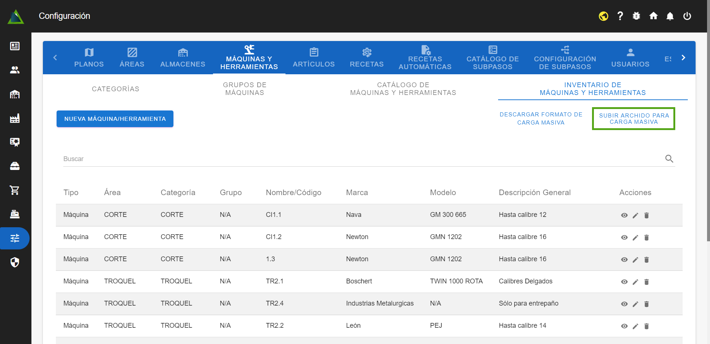View details of CI1.2 machine eye icon
This screenshot has width=710, height=344.
[624, 238]
